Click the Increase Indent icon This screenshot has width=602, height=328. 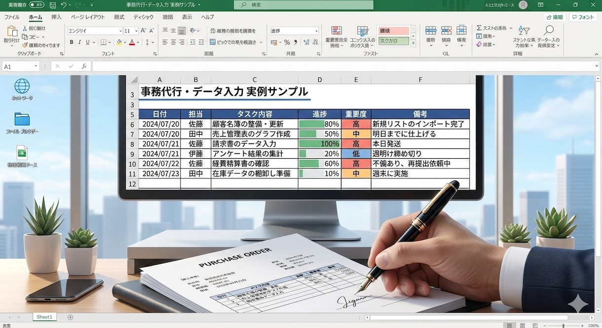pos(202,42)
